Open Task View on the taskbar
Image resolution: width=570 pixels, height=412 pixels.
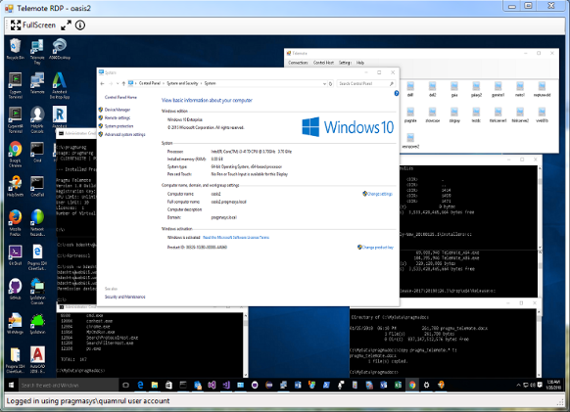click(125, 385)
